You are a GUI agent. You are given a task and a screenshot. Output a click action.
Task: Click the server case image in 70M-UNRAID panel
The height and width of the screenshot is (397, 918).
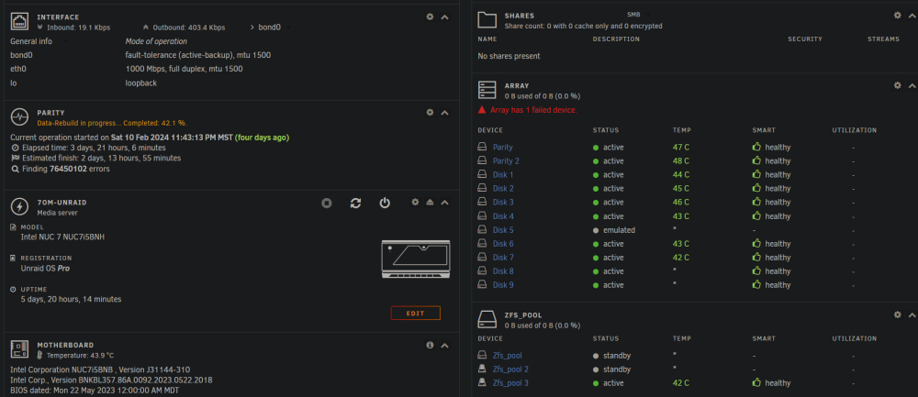pyautogui.click(x=416, y=259)
